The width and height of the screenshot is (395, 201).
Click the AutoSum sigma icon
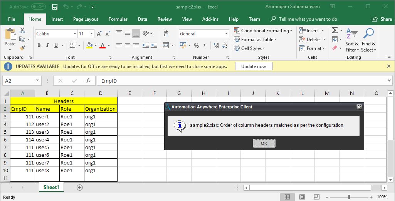tap(334, 30)
